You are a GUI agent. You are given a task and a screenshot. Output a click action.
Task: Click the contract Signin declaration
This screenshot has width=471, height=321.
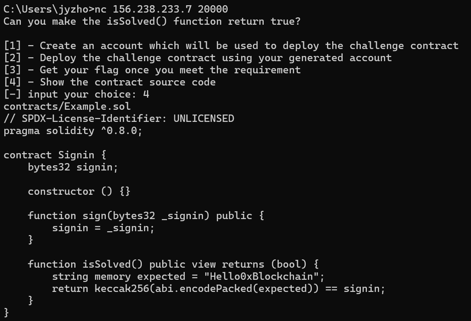tap(55, 155)
